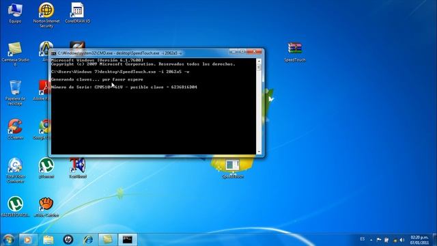Click the CMD.exe window title bar text
Screen dimensions: 437x246
pos(120,53)
